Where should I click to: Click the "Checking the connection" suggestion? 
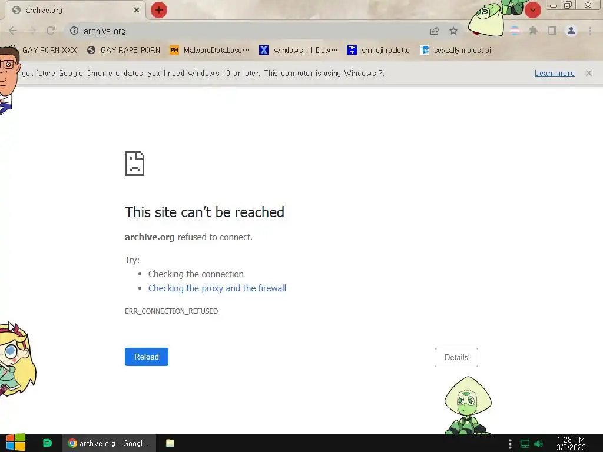coord(196,274)
